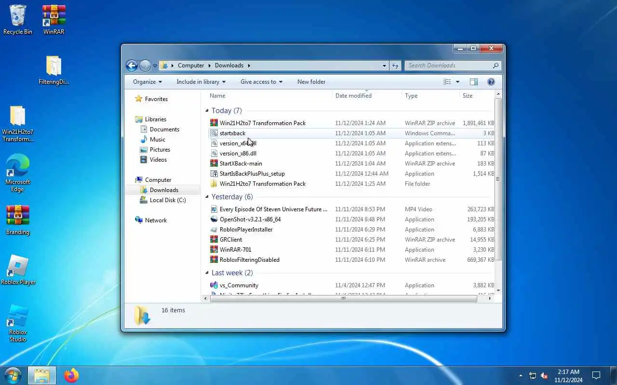Click File Explorer taskbar button
The height and width of the screenshot is (385, 617).
point(42,375)
